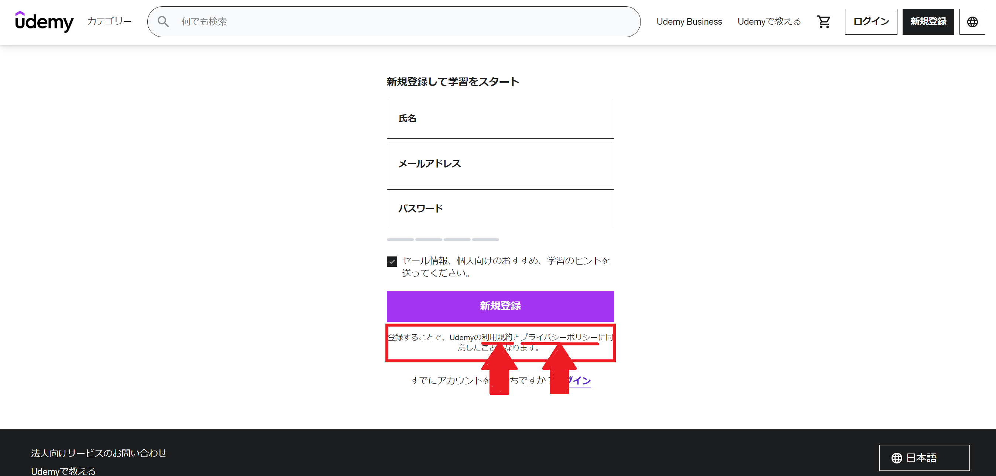Screen dimensions: 996x476
Task: Submit with the purple 新規登録 button
Action: point(500,306)
